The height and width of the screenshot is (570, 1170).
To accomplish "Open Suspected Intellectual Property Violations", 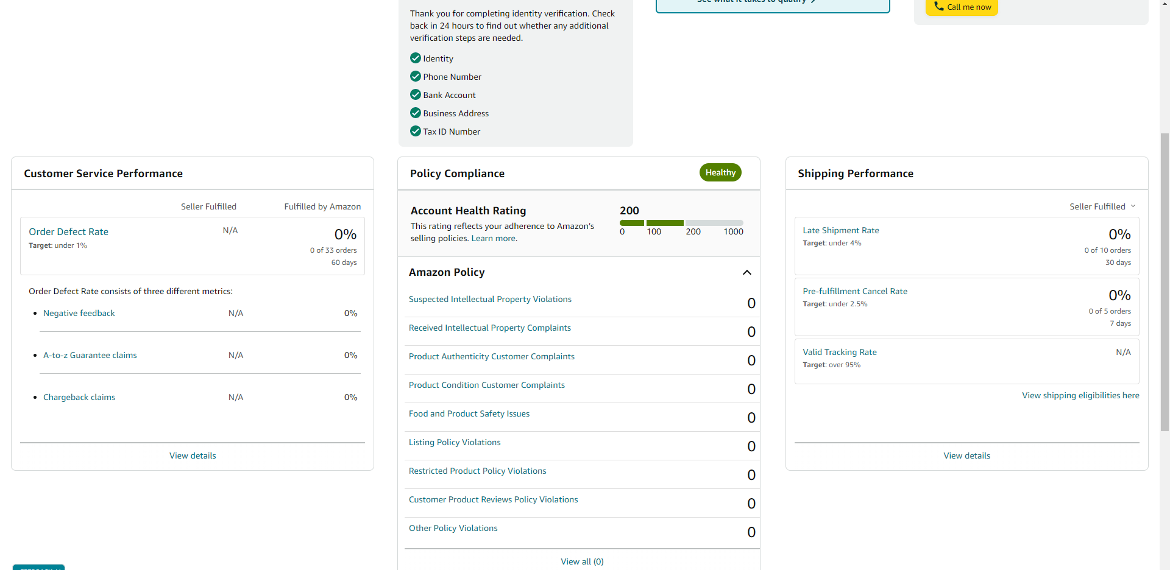I will (490, 299).
